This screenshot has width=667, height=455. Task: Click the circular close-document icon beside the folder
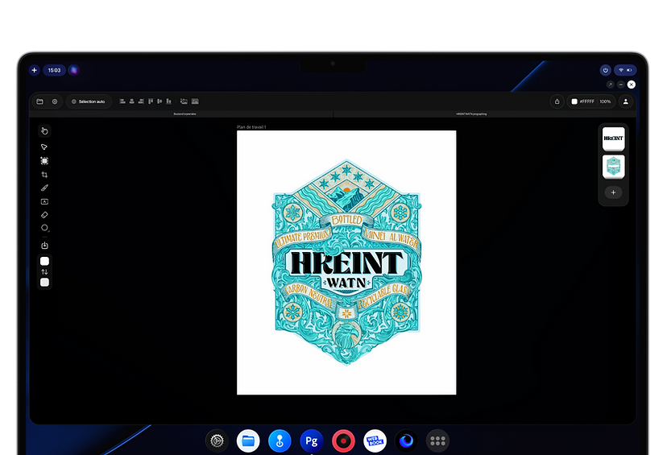click(55, 101)
